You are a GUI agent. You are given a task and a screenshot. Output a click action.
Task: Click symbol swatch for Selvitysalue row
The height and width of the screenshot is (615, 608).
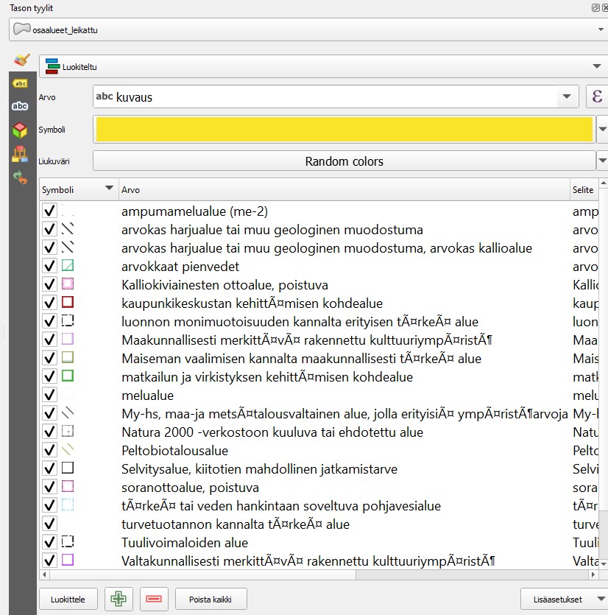68,468
